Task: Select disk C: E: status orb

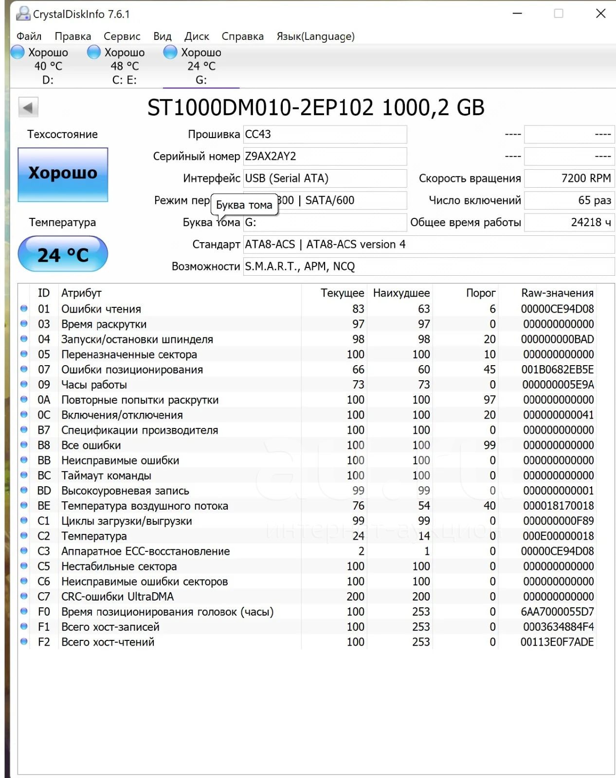Action: (x=94, y=52)
